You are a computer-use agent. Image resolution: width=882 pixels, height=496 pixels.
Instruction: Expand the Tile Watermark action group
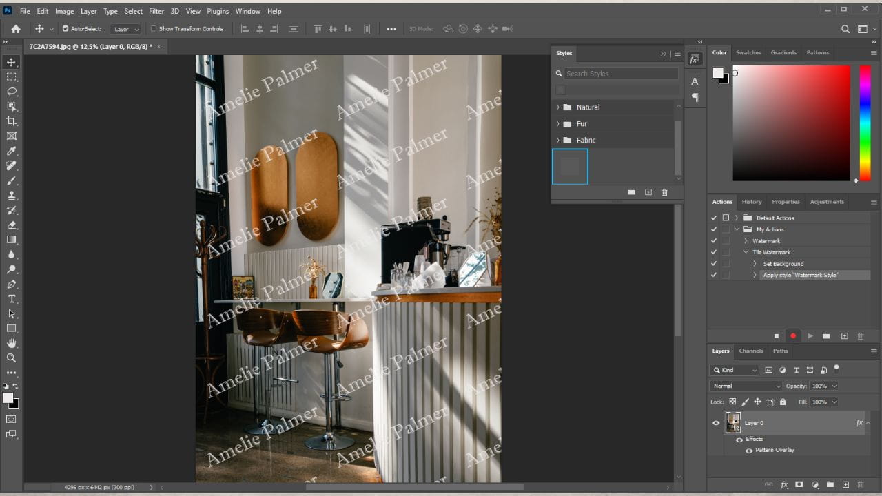[x=746, y=252]
